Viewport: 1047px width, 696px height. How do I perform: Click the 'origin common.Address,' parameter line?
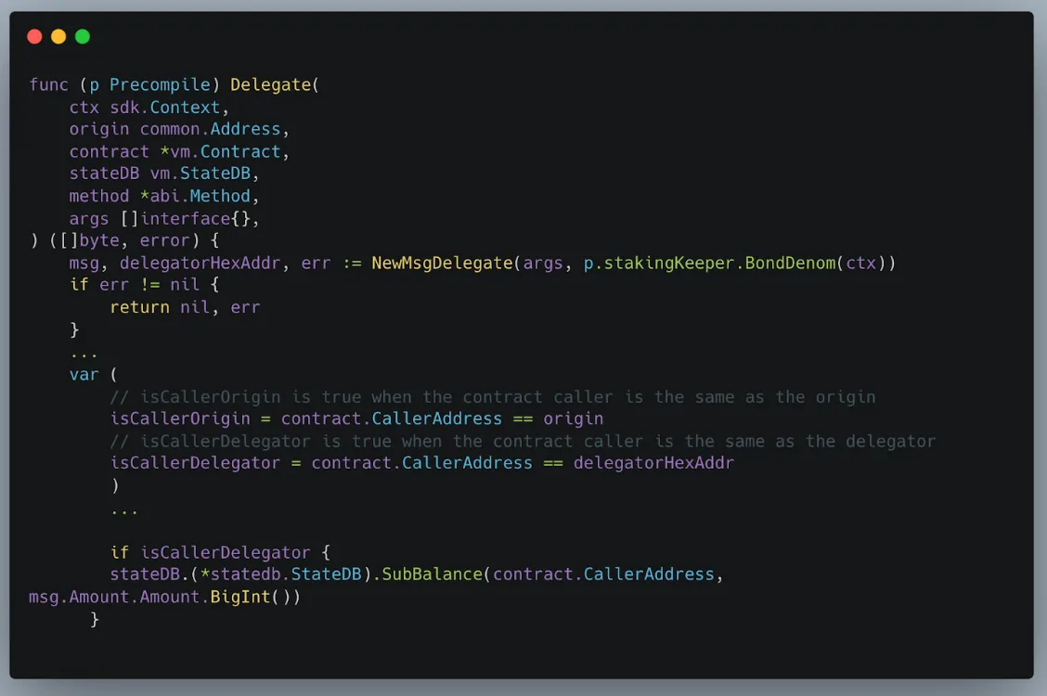(x=179, y=130)
